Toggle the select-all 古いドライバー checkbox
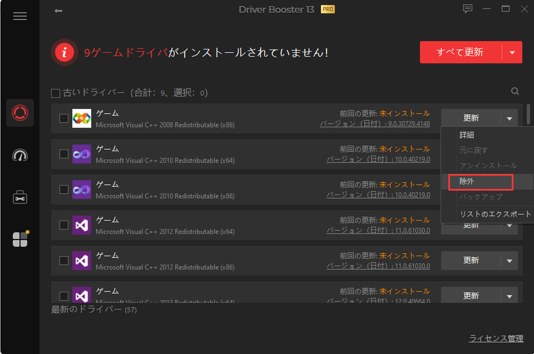This screenshot has height=354, width=534. point(56,93)
